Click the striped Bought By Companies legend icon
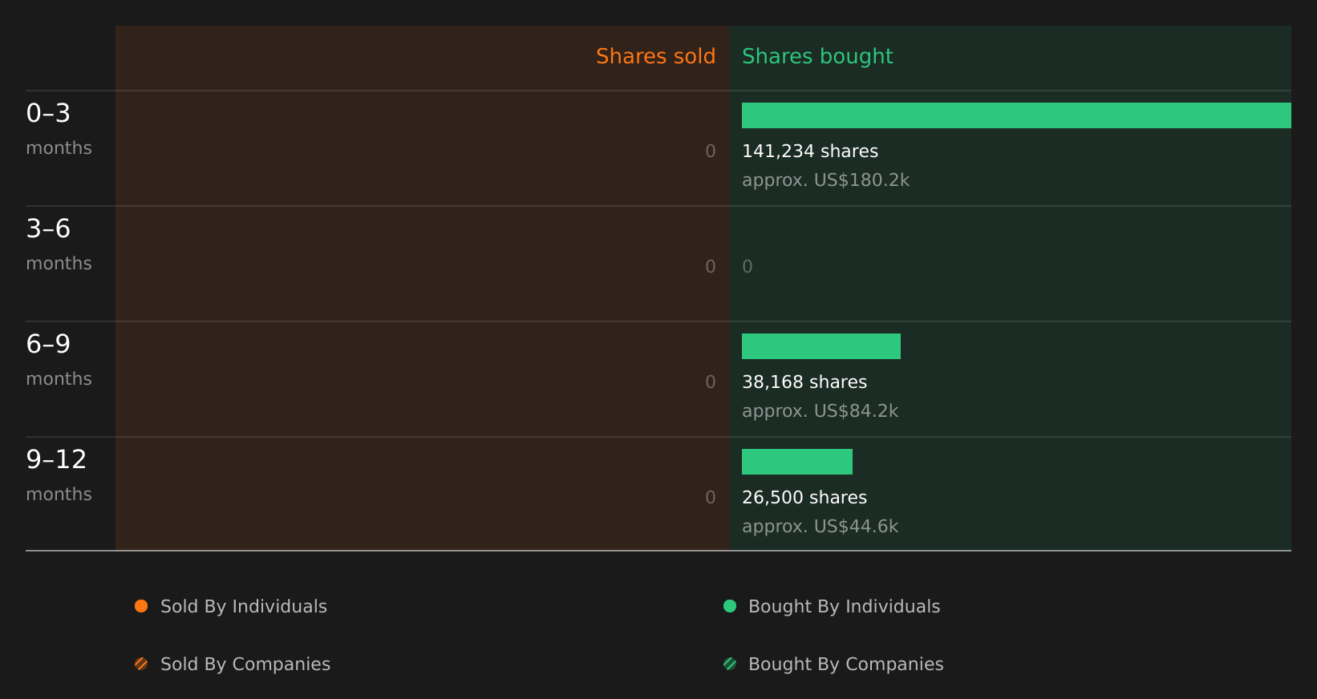 (730, 664)
